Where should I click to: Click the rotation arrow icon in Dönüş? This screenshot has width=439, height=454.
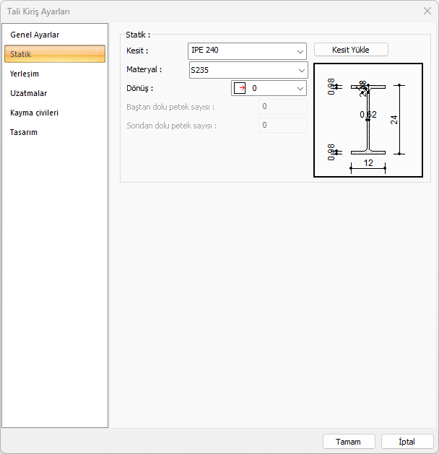tap(240, 88)
